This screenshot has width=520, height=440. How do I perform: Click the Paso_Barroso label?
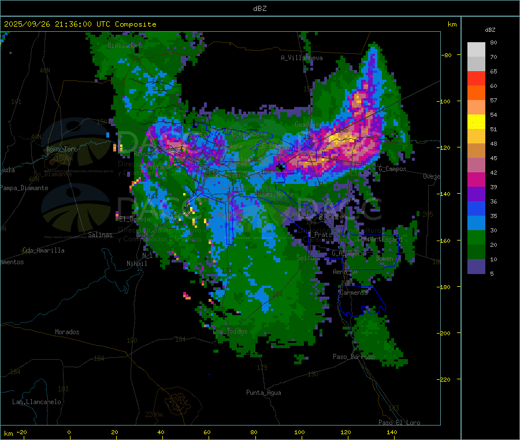[x=354, y=357]
